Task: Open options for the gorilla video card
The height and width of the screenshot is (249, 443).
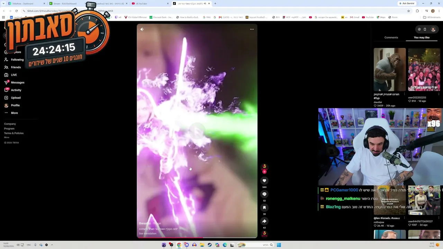Action: (404, 94)
